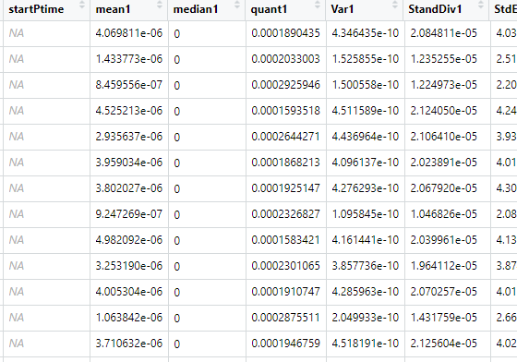Select cell with quant1 value 0.0002925946
The height and width of the screenshot is (362, 517).
(285, 85)
